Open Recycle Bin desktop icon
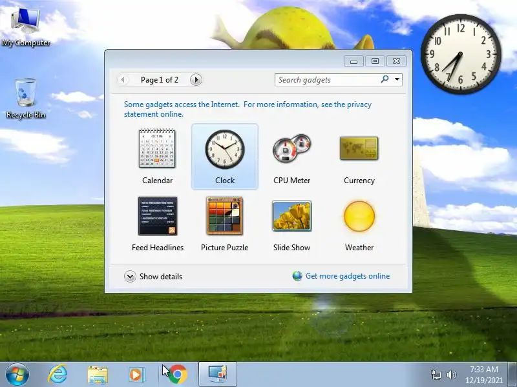517x387 pixels. click(26, 98)
